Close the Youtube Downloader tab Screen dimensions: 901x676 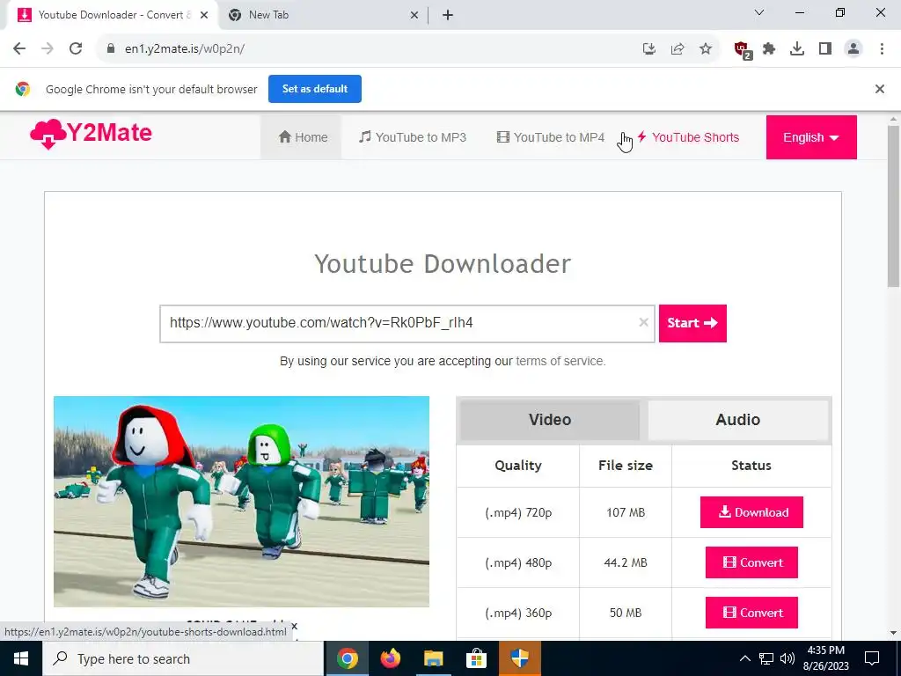point(204,16)
